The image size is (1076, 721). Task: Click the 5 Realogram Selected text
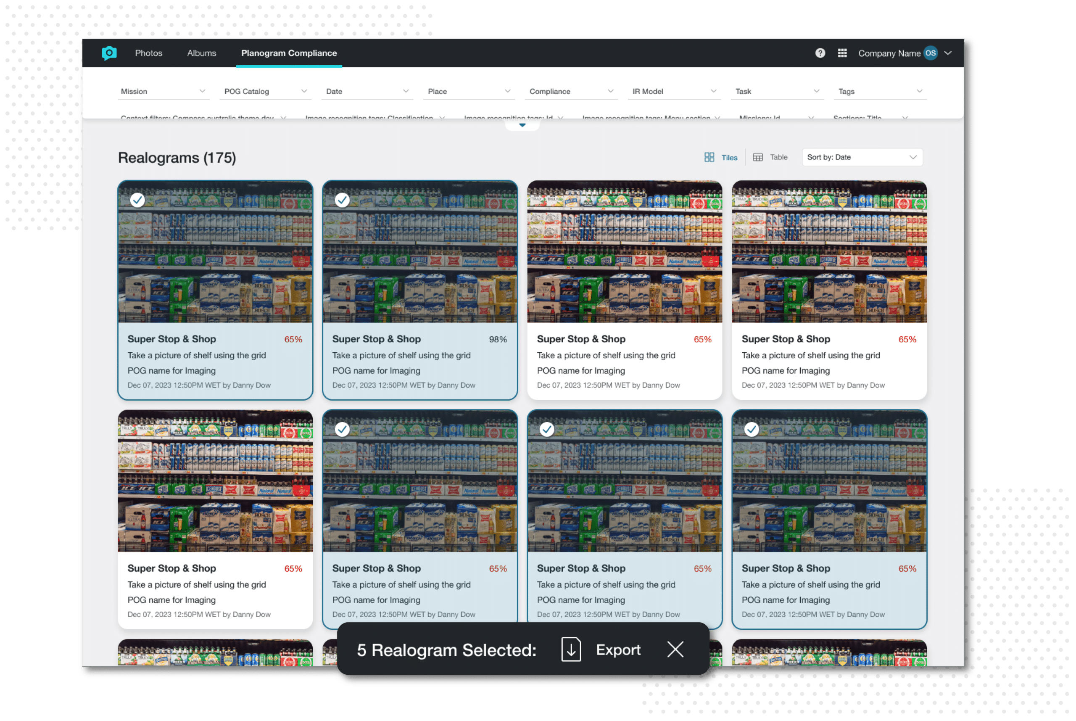447,650
